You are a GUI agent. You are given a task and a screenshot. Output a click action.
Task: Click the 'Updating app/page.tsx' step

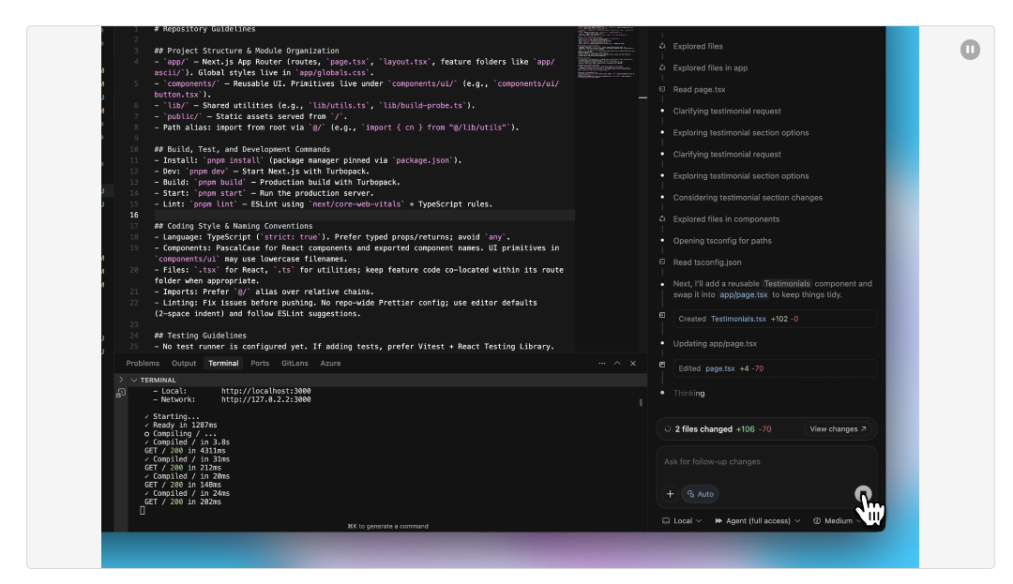[715, 344]
